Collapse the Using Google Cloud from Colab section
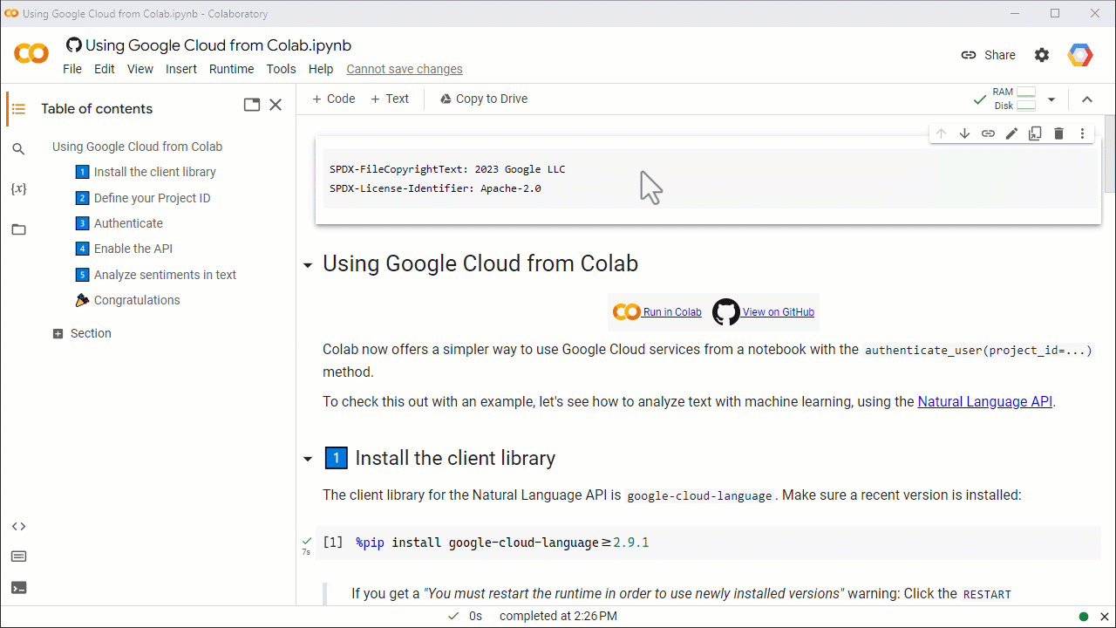The image size is (1116, 628). pyautogui.click(x=307, y=263)
